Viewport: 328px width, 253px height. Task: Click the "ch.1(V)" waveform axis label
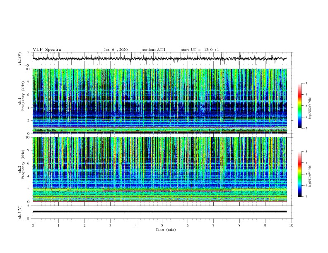tap(20, 59)
